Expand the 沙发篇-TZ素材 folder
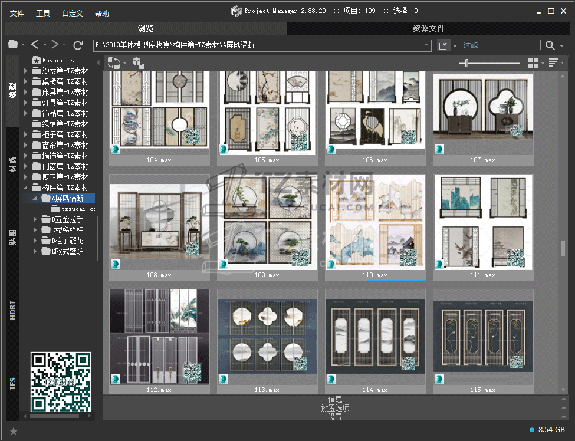Viewport: 575px width, 441px height. (26, 71)
